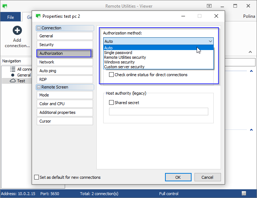Click the ribbon display options icon in title bar
Image resolution: width=257 pixels, height=198 pixels.
pos(209,6)
